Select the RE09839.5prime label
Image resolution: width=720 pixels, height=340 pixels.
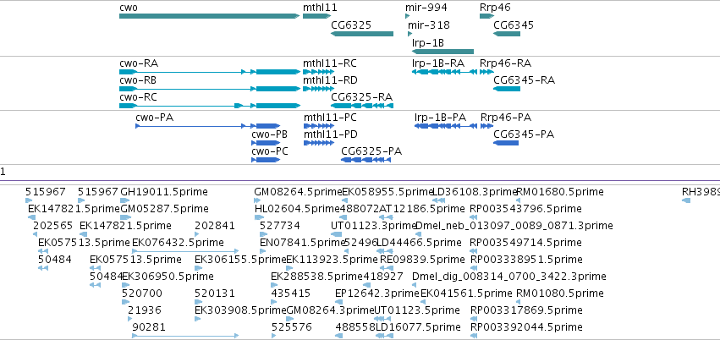click(423, 260)
